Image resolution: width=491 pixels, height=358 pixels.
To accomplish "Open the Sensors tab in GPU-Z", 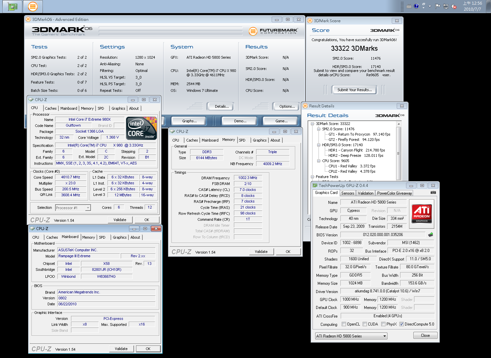I will point(348,193).
